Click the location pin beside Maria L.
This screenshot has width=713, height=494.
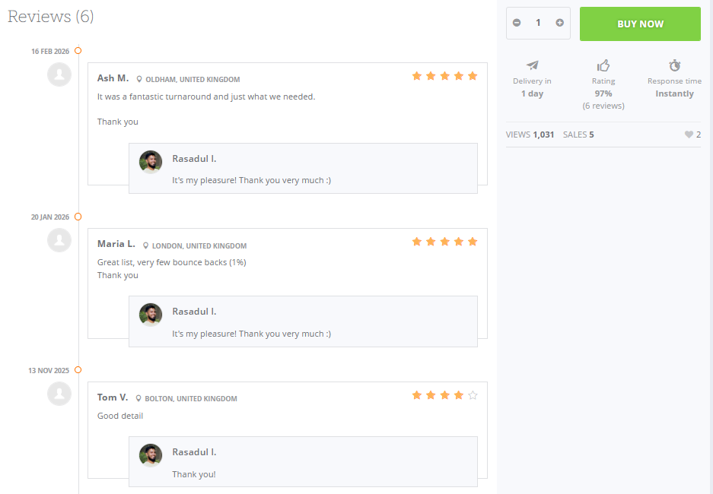(x=145, y=245)
